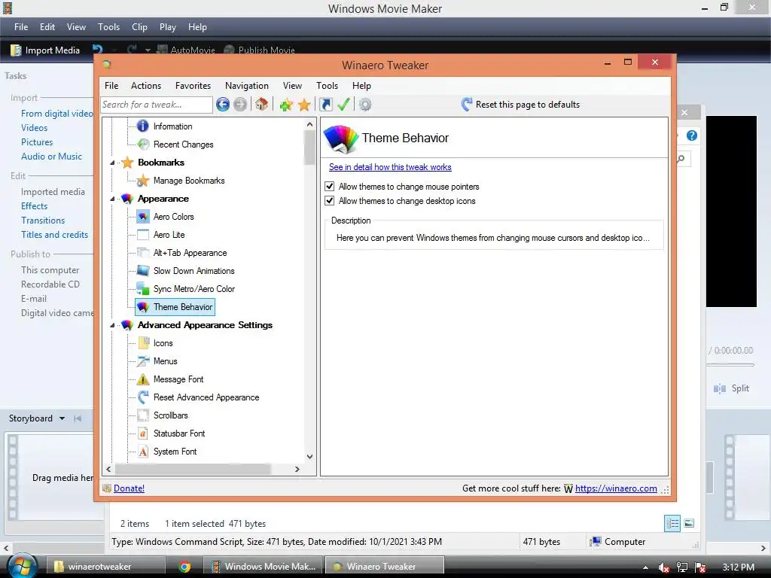Image resolution: width=771 pixels, height=578 pixels.
Task: Click the Donate! link
Action: click(129, 488)
